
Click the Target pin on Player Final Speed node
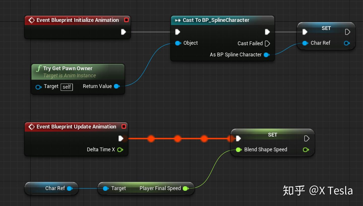106,188
